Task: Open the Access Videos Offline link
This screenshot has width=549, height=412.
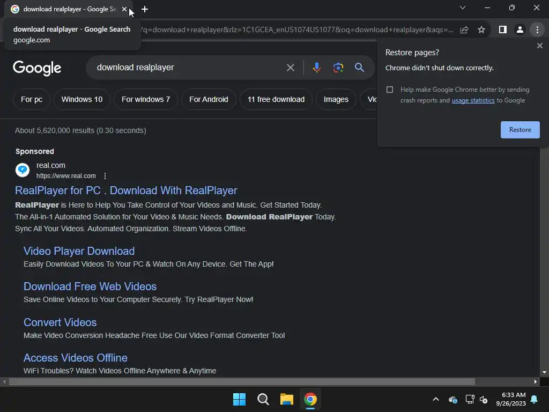Action: pyautogui.click(x=75, y=358)
